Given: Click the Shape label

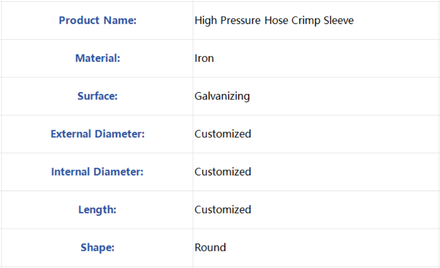Looking at the screenshot, I should pos(97,247).
